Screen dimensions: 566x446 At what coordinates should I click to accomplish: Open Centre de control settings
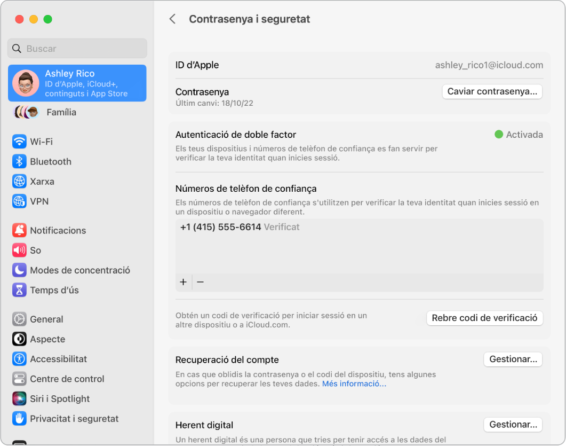coord(67,379)
